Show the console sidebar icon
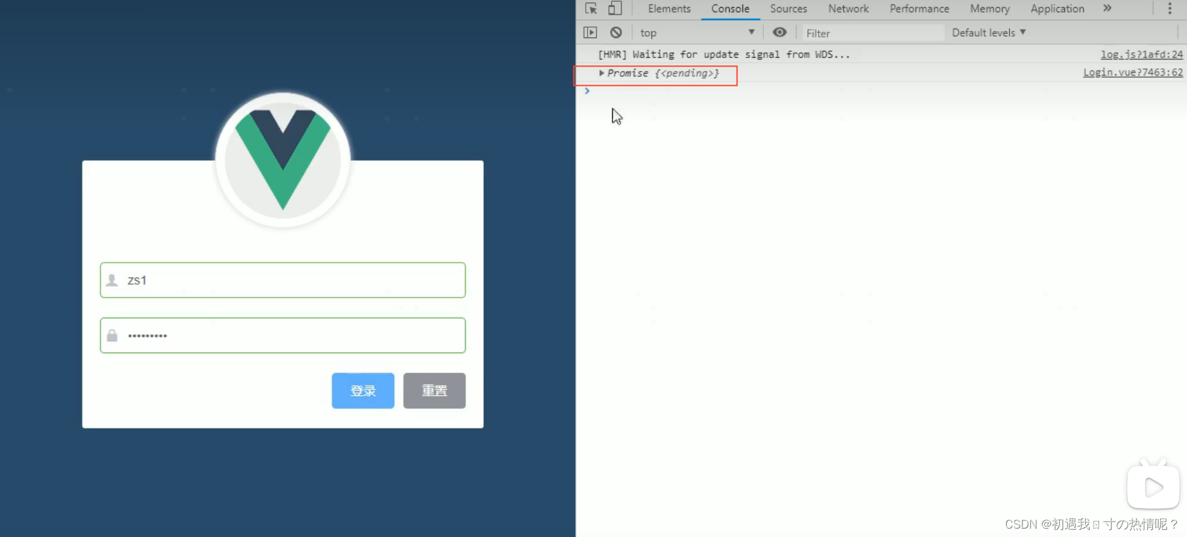 coord(590,32)
